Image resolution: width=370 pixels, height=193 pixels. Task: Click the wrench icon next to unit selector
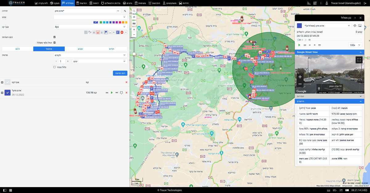click(x=125, y=11)
